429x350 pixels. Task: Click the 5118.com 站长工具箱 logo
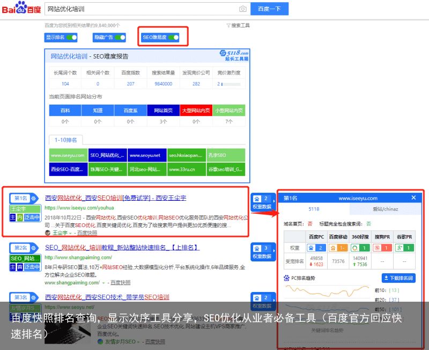pos(234,55)
